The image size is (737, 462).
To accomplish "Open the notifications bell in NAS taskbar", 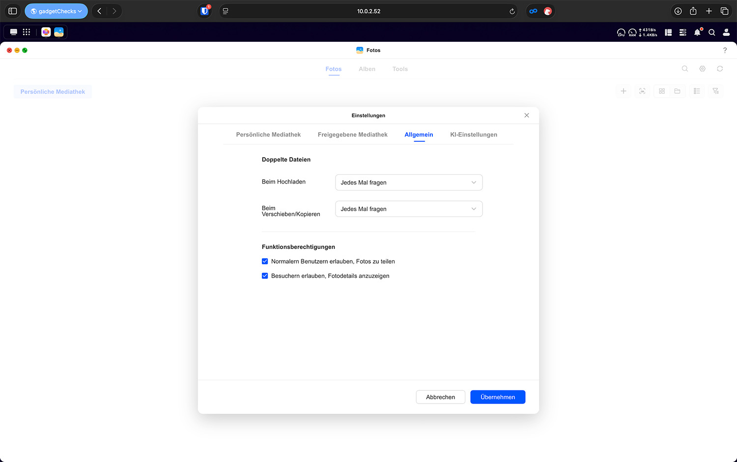I will point(697,32).
